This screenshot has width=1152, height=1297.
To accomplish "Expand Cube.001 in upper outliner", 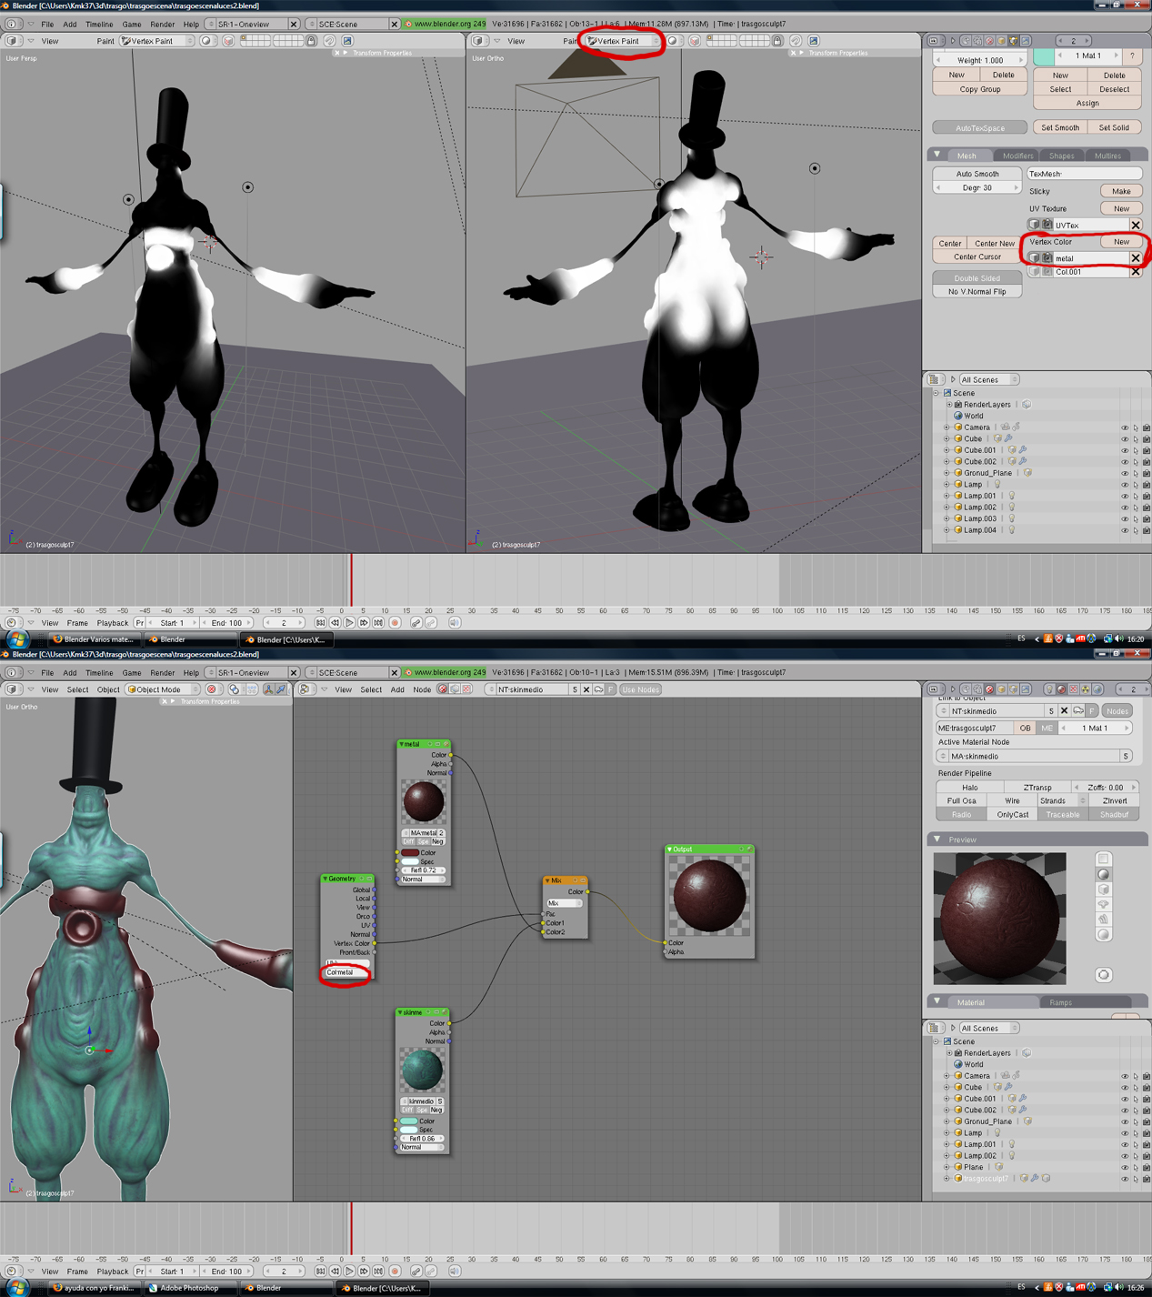I will [947, 450].
